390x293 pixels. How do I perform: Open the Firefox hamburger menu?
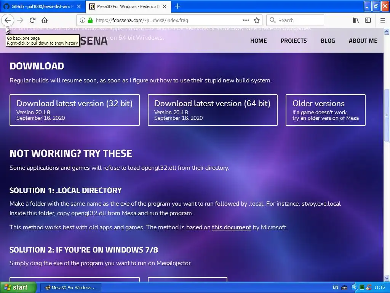pos(382,20)
